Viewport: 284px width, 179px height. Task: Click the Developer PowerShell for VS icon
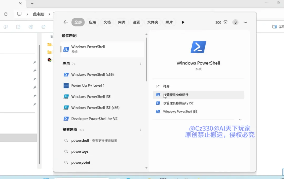point(66,119)
